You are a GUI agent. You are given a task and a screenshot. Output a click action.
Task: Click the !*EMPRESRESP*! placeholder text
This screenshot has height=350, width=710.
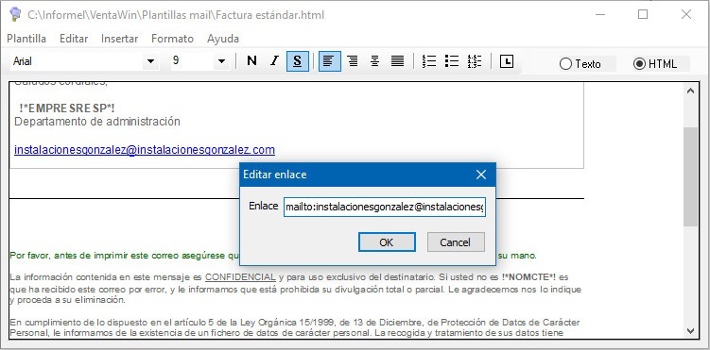coord(67,108)
